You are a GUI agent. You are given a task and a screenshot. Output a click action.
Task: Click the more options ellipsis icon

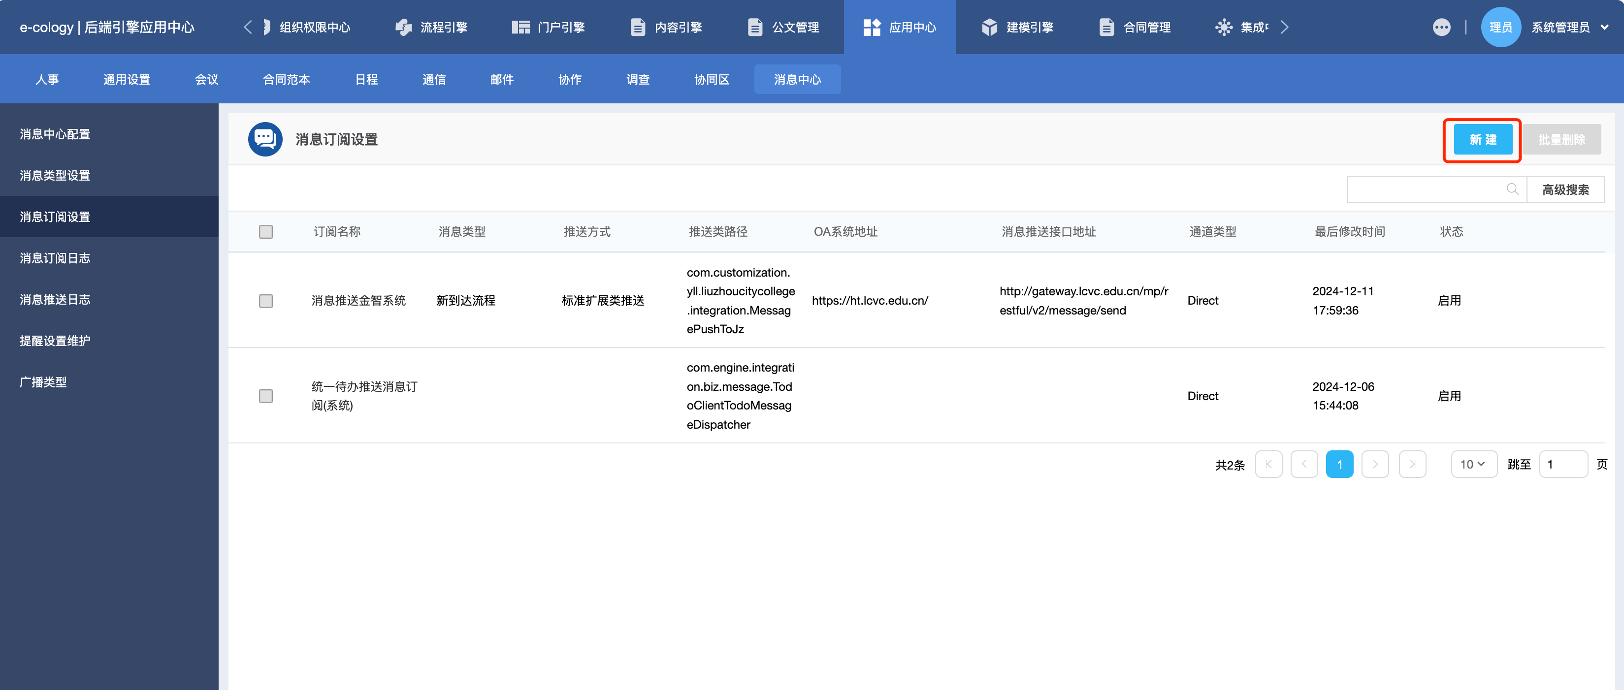click(x=1441, y=27)
